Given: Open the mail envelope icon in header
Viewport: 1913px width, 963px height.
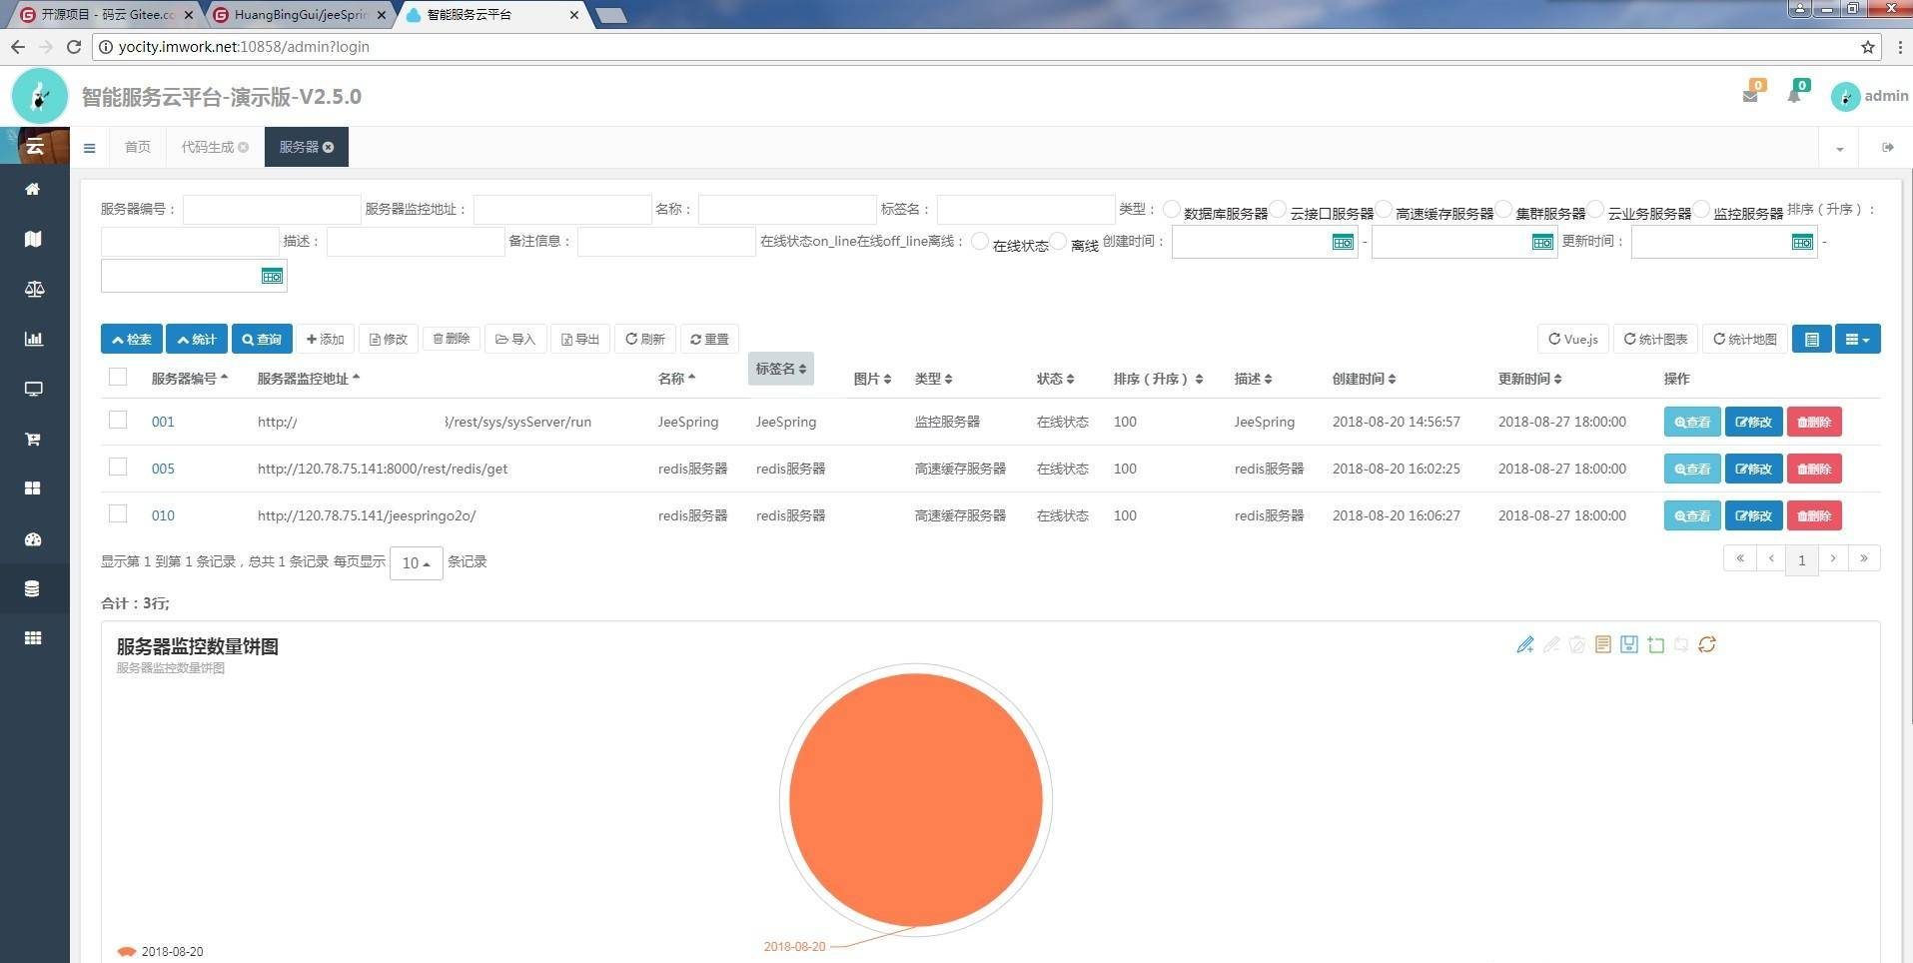Looking at the screenshot, I should [1750, 96].
